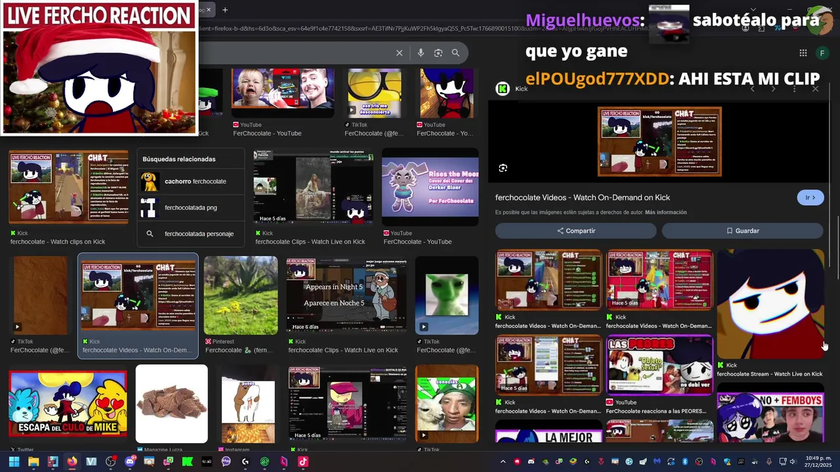Select related search 'ferchocolatada personaje'
This screenshot has width=840, height=472.
pos(190,234)
